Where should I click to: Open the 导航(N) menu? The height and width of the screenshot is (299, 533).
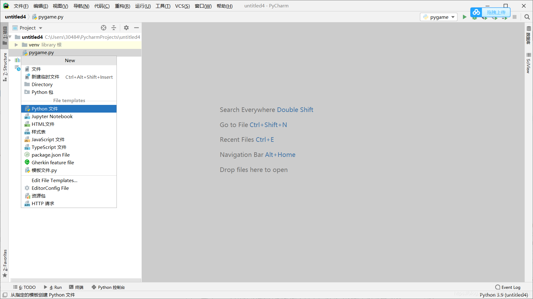click(x=81, y=6)
